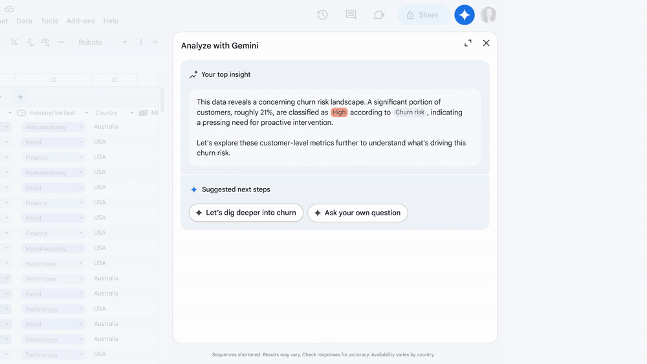
Task: Open version history clock icon
Action: (x=322, y=15)
